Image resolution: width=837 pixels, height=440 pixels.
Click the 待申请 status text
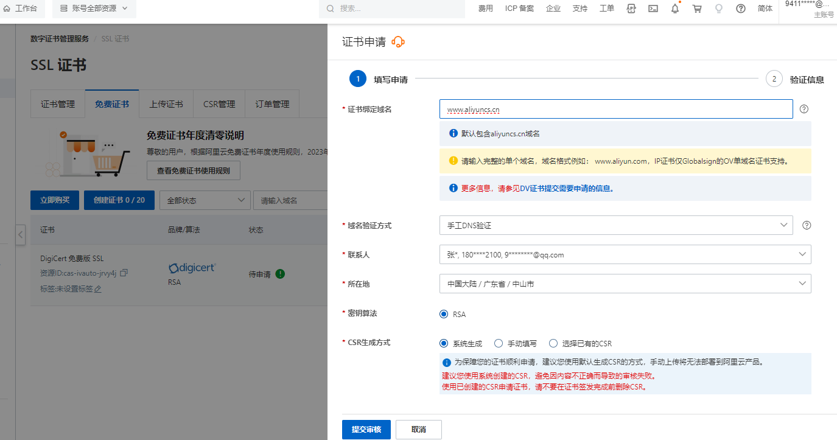point(260,274)
